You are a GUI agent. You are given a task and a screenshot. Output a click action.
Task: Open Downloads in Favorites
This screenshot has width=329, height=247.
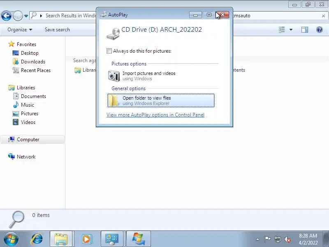pos(33,61)
